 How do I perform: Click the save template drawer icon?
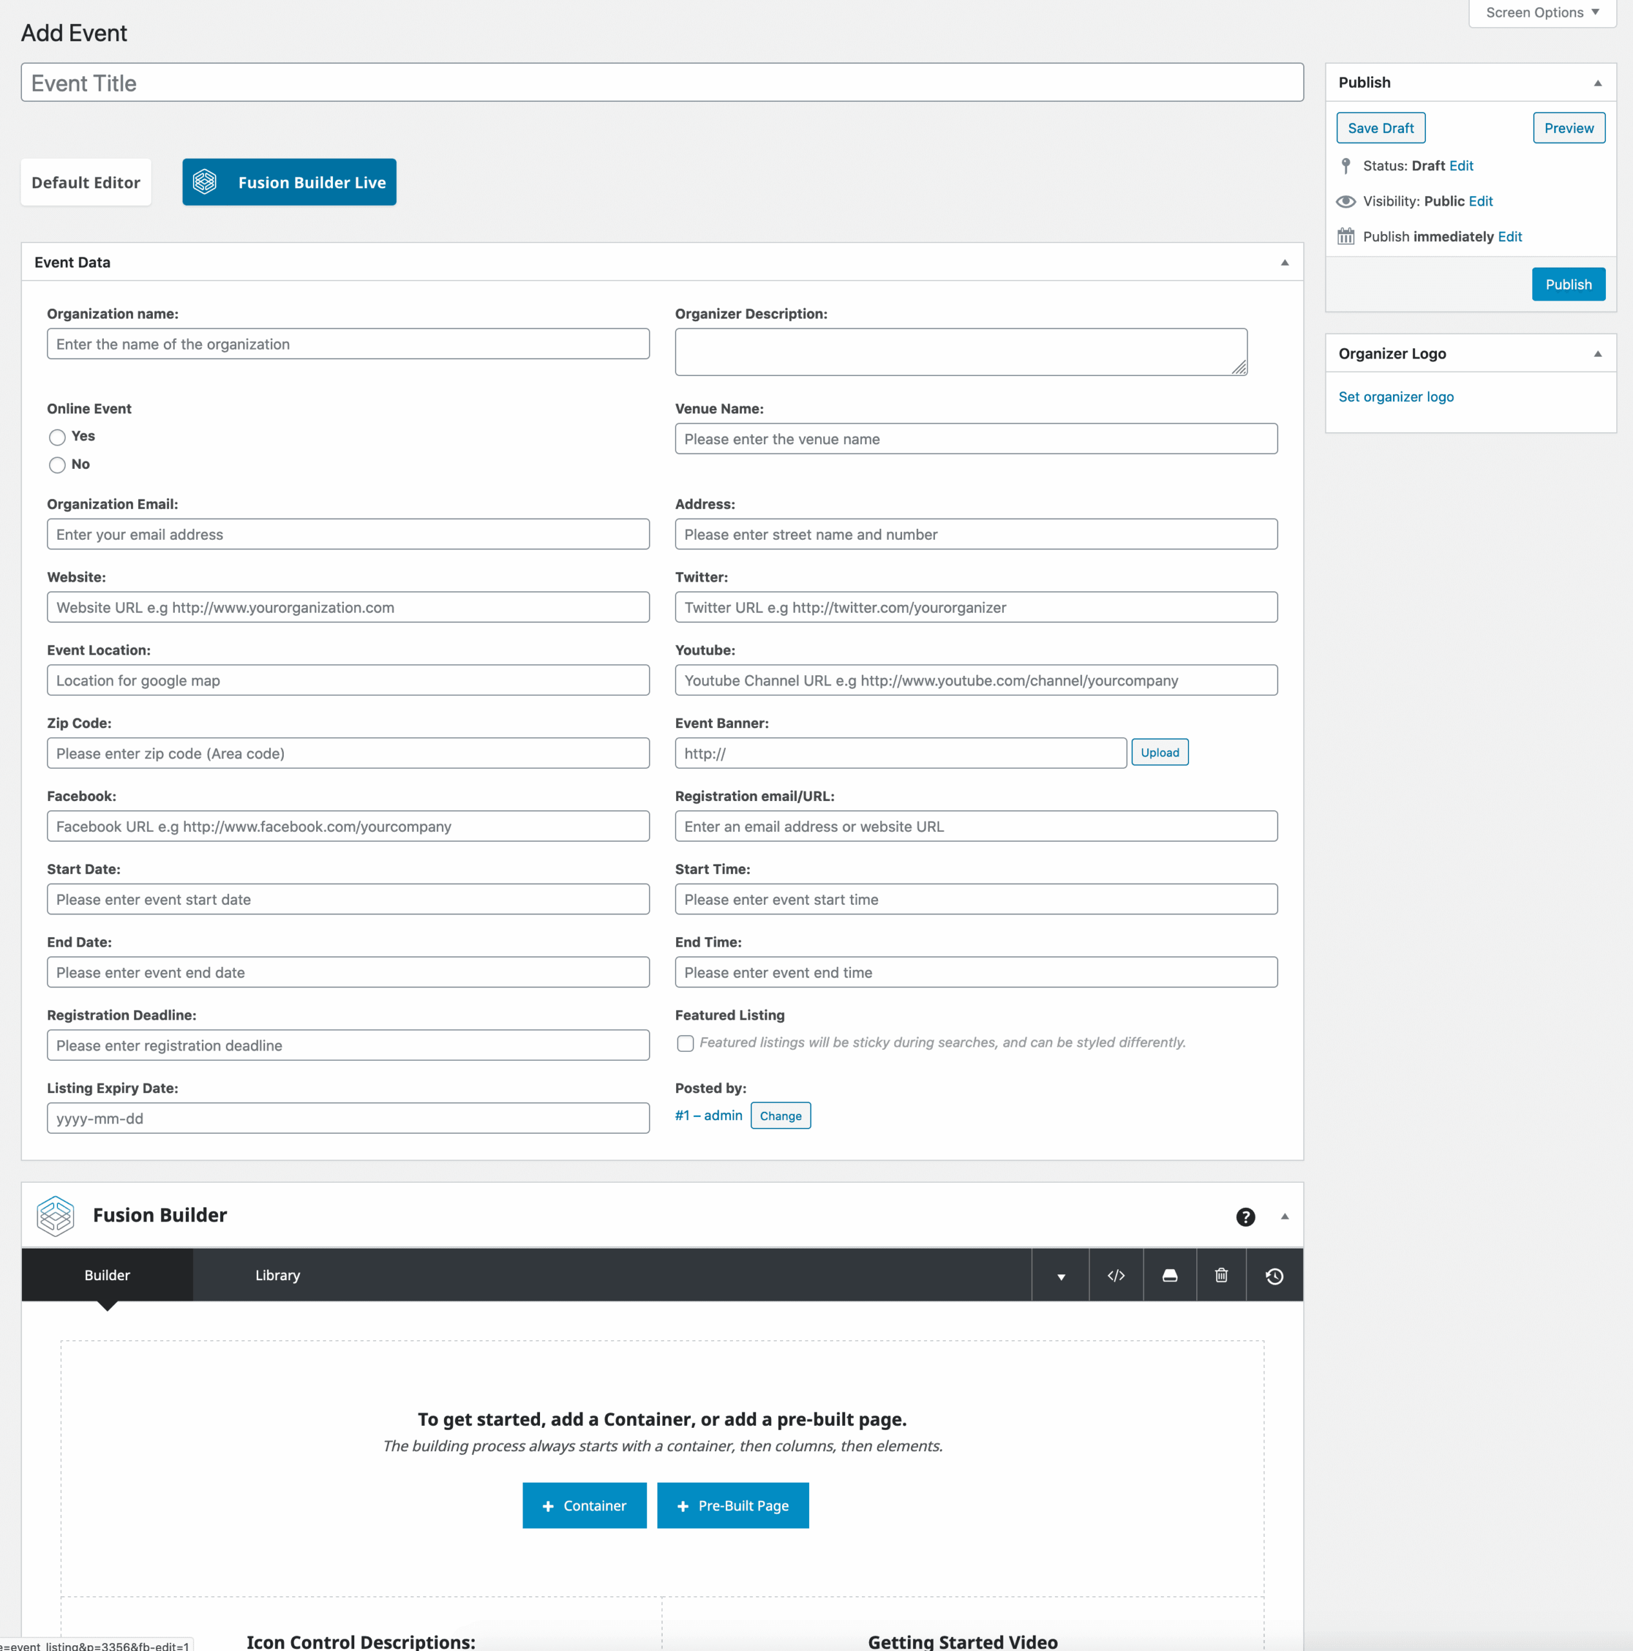click(x=1170, y=1275)
